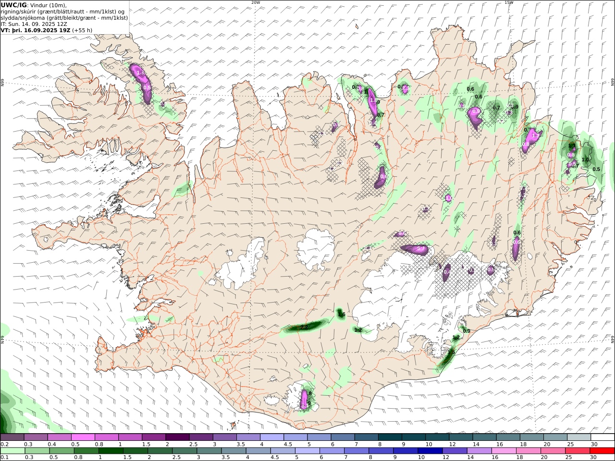Pick the 25 crimson rain-scale swatch

point(577,451)
